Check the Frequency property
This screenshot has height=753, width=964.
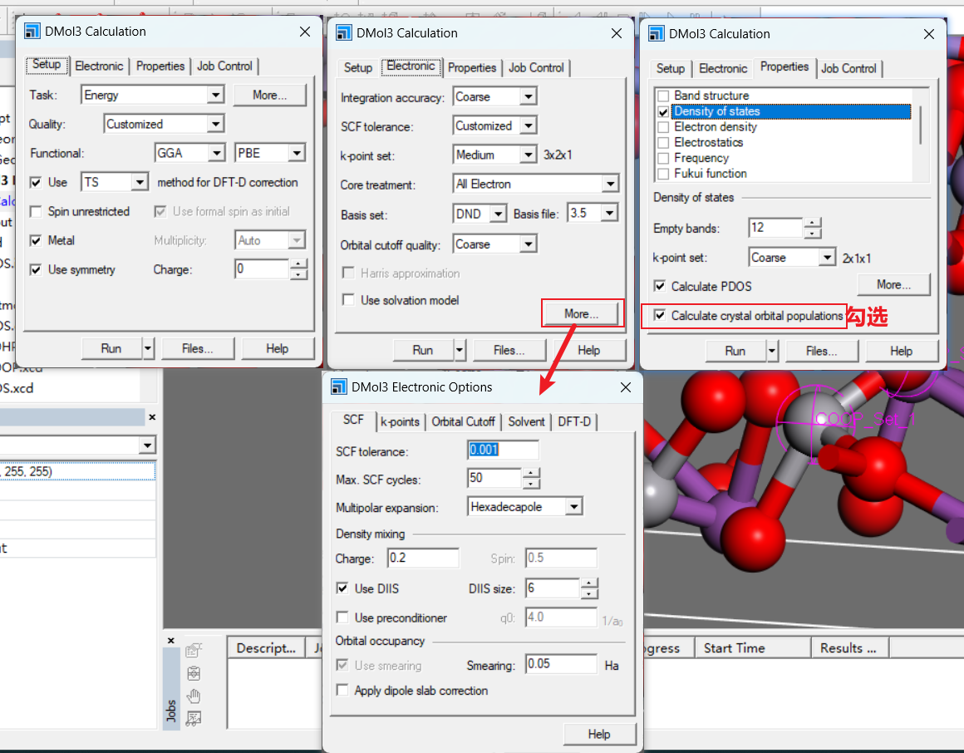tap(663, 159)
